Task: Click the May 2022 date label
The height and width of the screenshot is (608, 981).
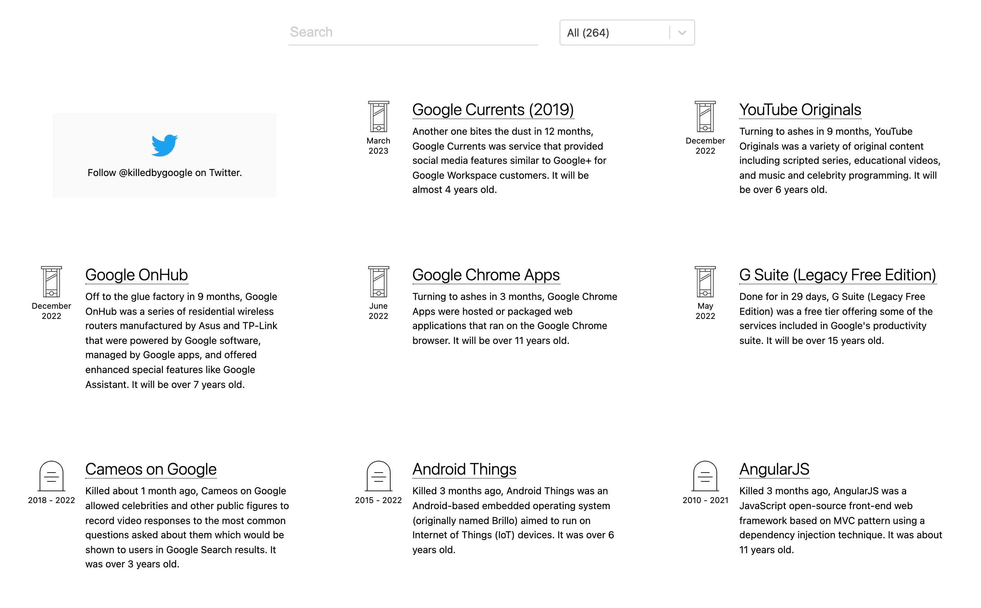Action: click(705, 311)
